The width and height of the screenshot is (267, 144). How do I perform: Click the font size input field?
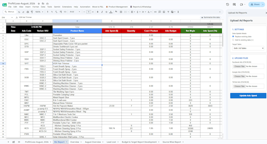tap(89, 12)
